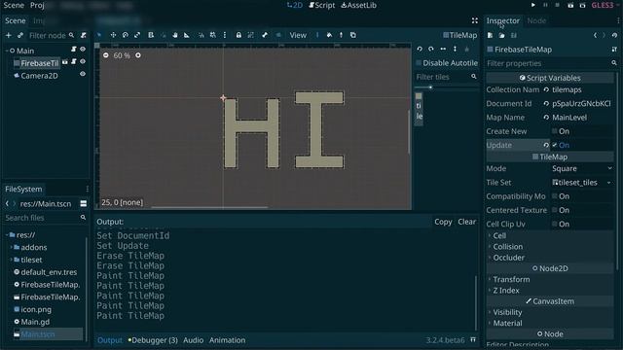This screenshot has width=623, height=350.
Task: Activate the Ruler Mode tool
Action: (x=186, y=35)
